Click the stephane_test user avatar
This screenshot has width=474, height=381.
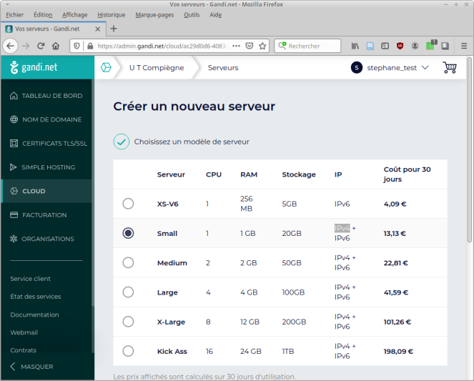357,68
